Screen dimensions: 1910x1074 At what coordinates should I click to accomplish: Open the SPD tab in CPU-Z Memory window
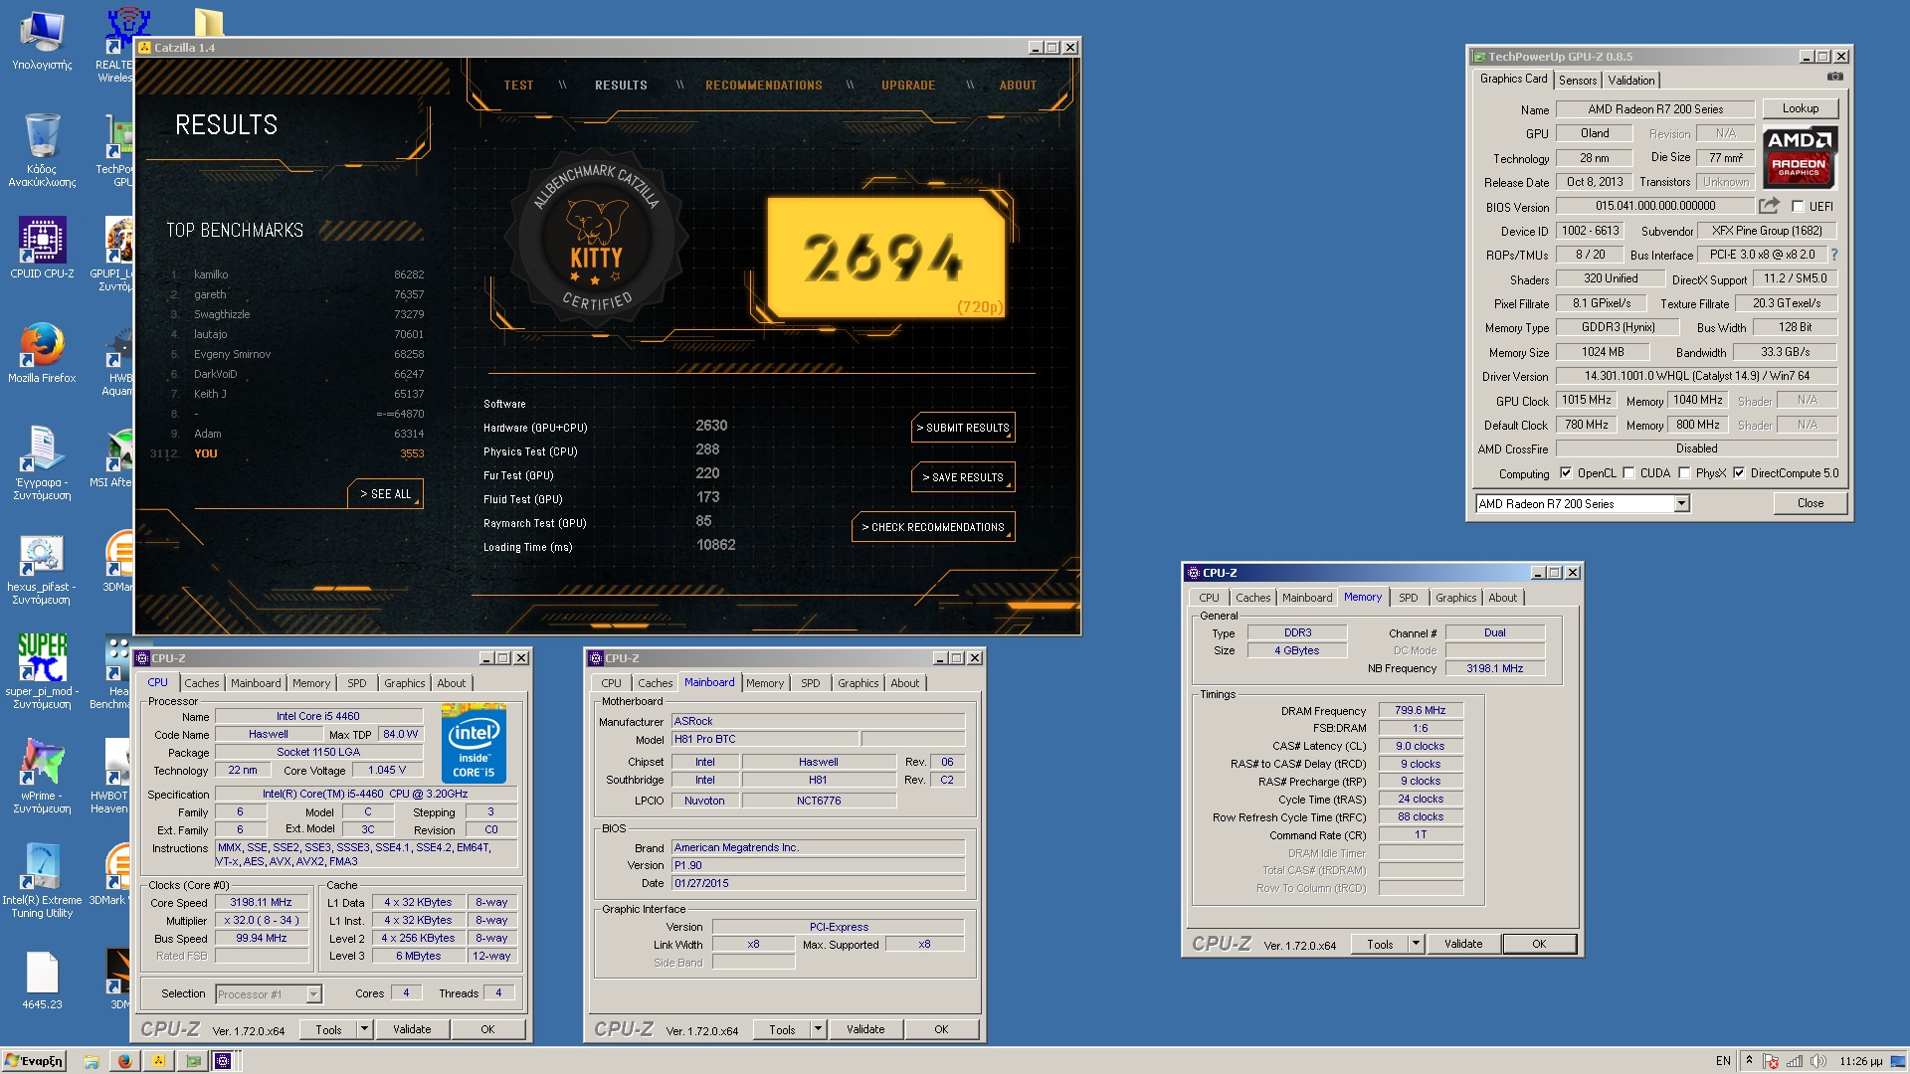(x=1409, y=598)
